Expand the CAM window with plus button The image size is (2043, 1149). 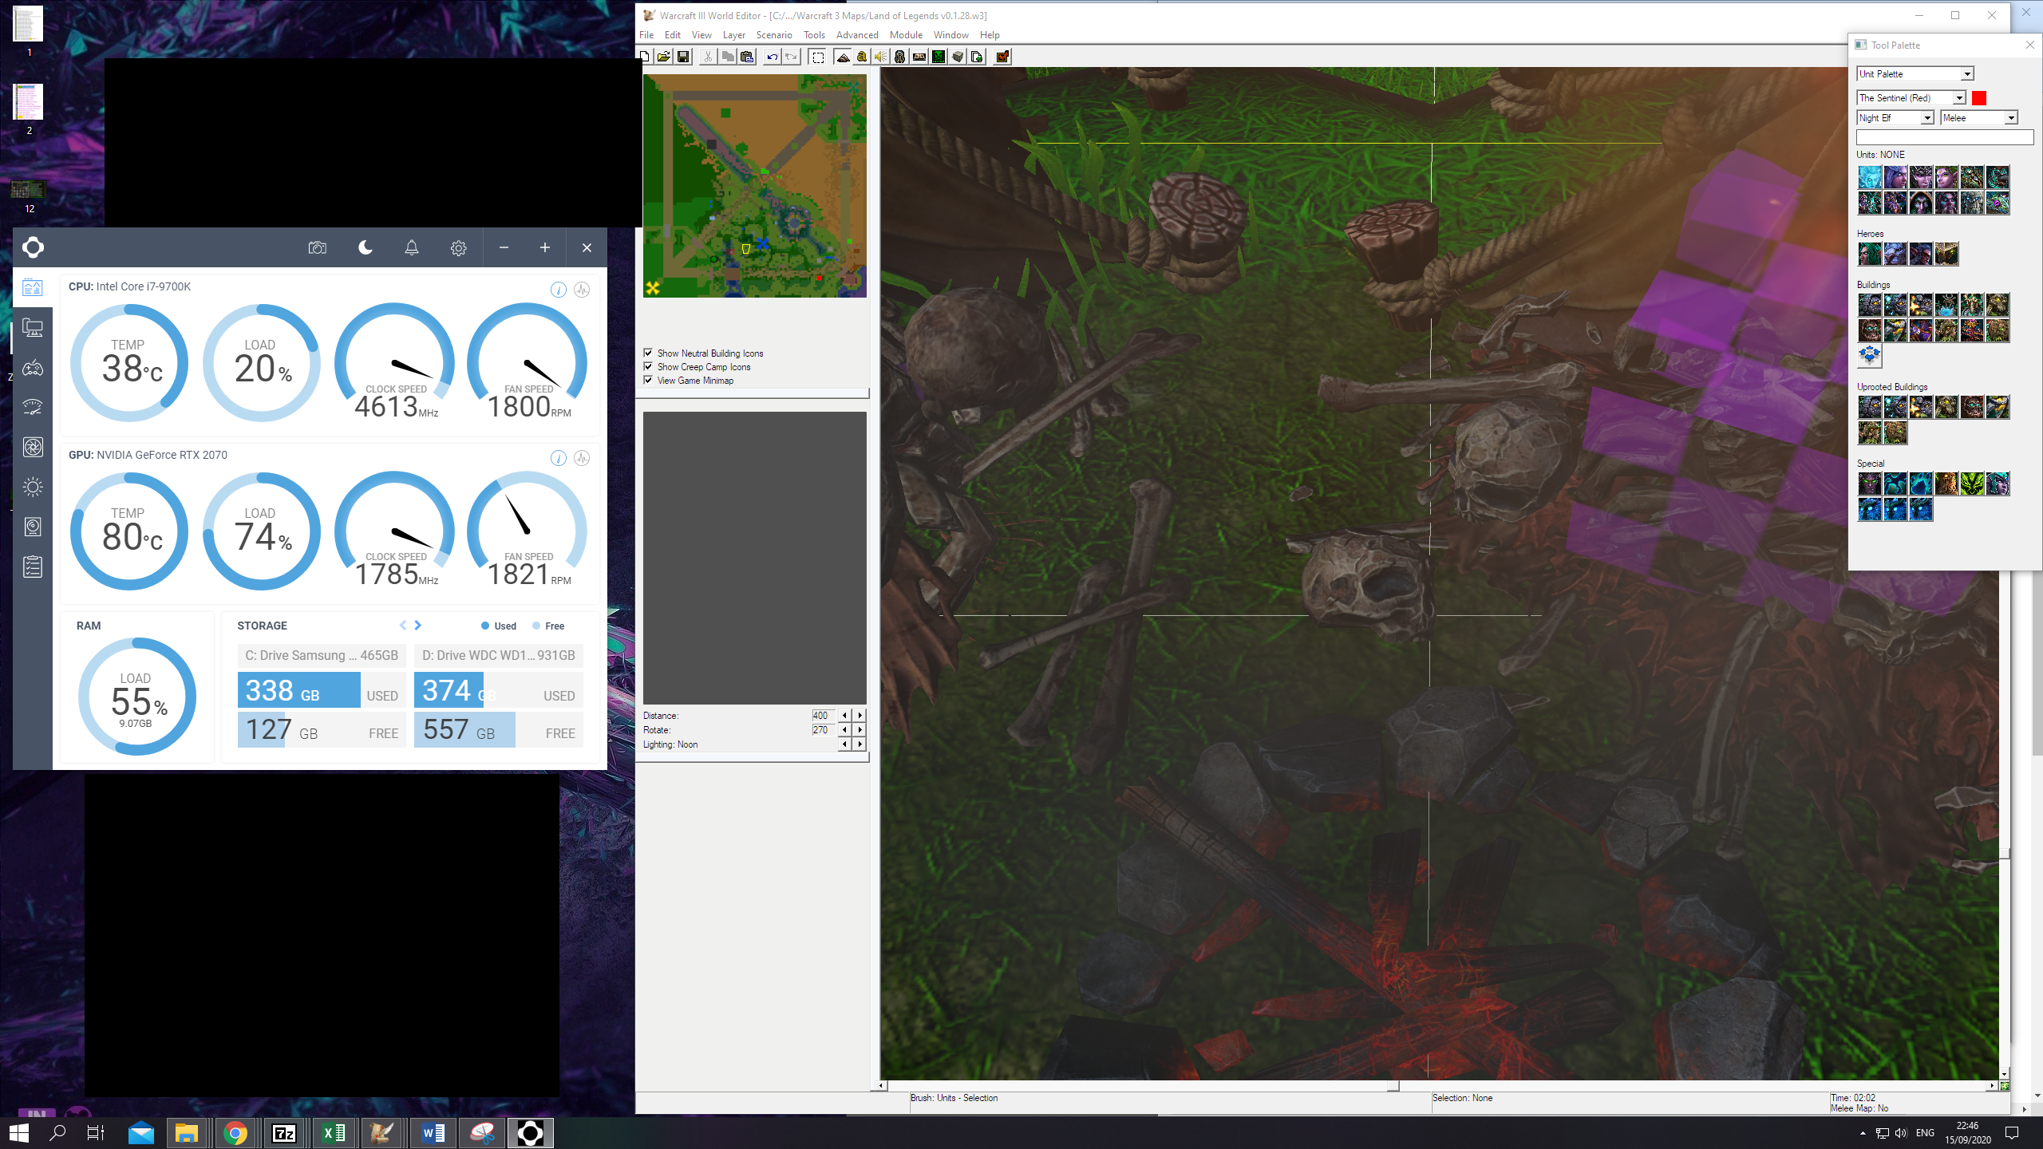click(545, 248)
